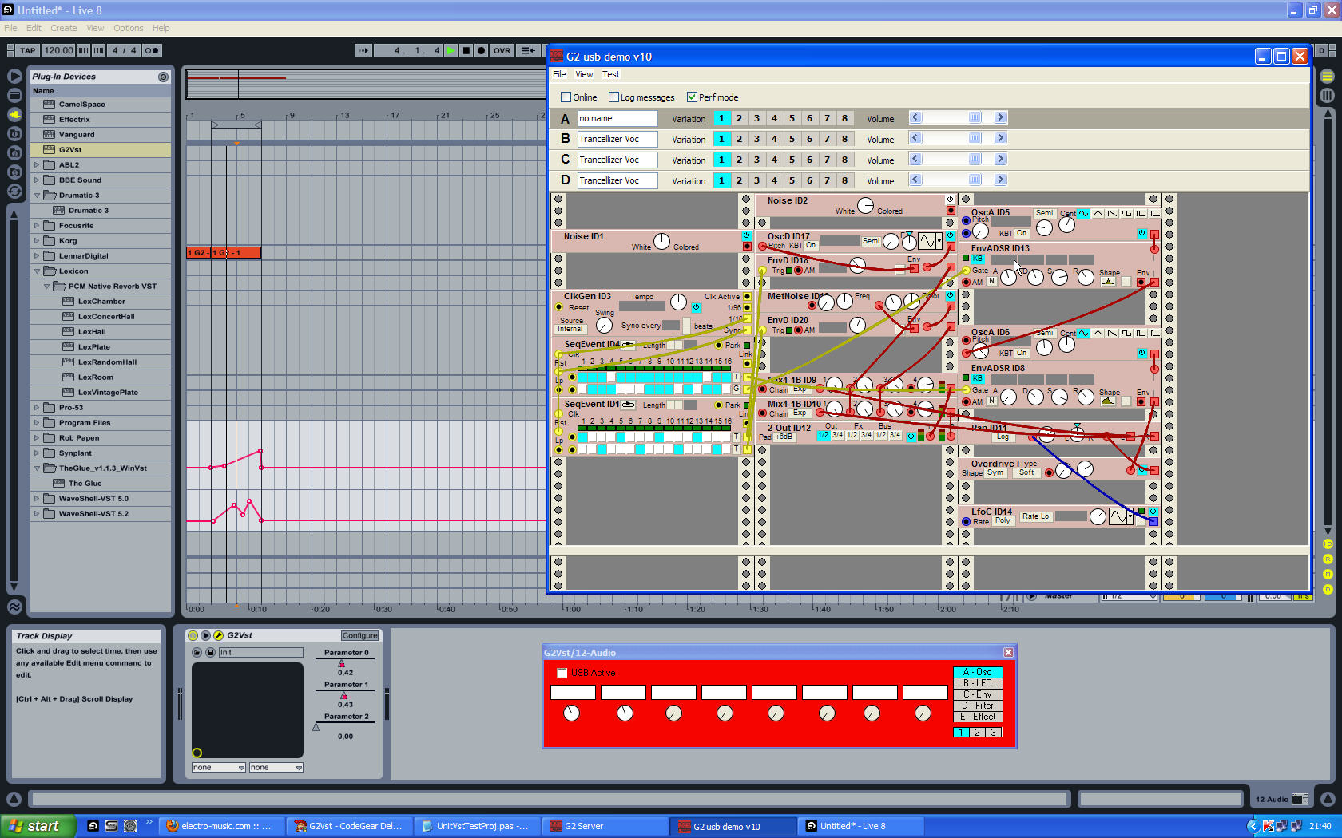This screenshot has width=1342, height=838.
Task: Uncheck the Perf mode checkbox
Action: [x=692, y=97]
